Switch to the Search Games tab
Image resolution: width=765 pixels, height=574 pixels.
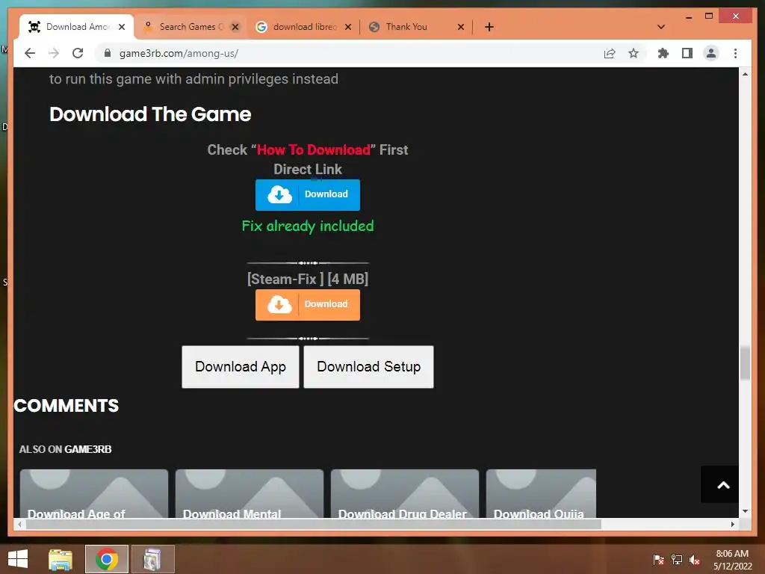click(191, 27)
